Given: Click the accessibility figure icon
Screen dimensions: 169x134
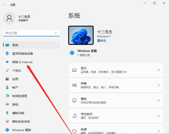Looking at the screenshot, I should click(7, 113).
